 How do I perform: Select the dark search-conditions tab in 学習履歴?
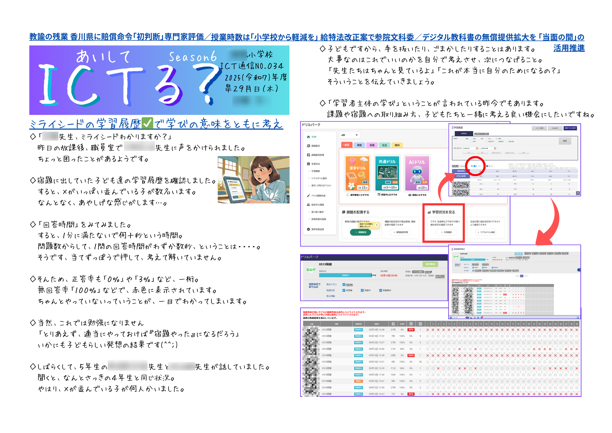coord(464,134)
